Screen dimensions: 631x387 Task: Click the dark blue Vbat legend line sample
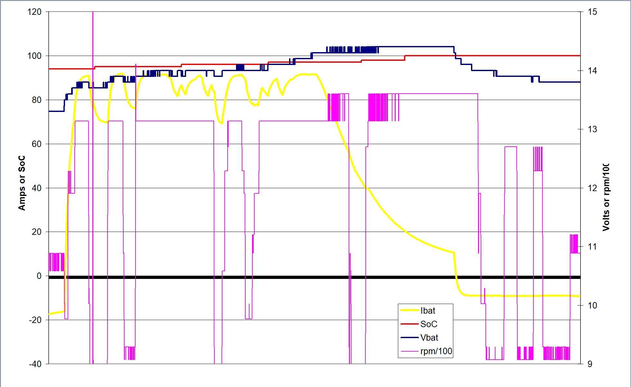(409, 337)
